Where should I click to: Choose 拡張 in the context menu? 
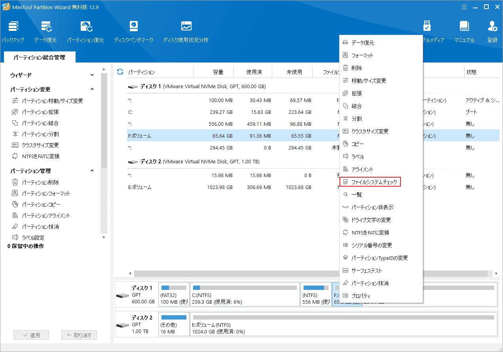[381, 93]
